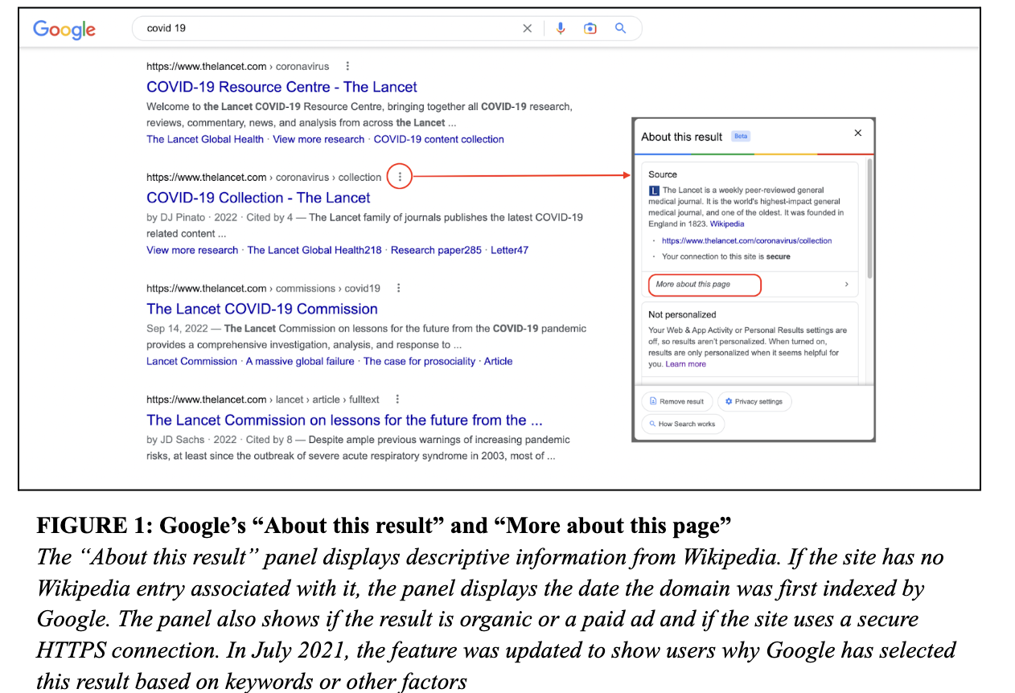Follow The Lancet Global Health218 sitelink

point(314,250)
